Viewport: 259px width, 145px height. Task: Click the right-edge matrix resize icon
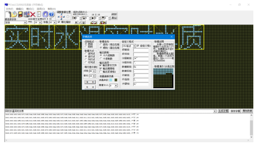93,18
